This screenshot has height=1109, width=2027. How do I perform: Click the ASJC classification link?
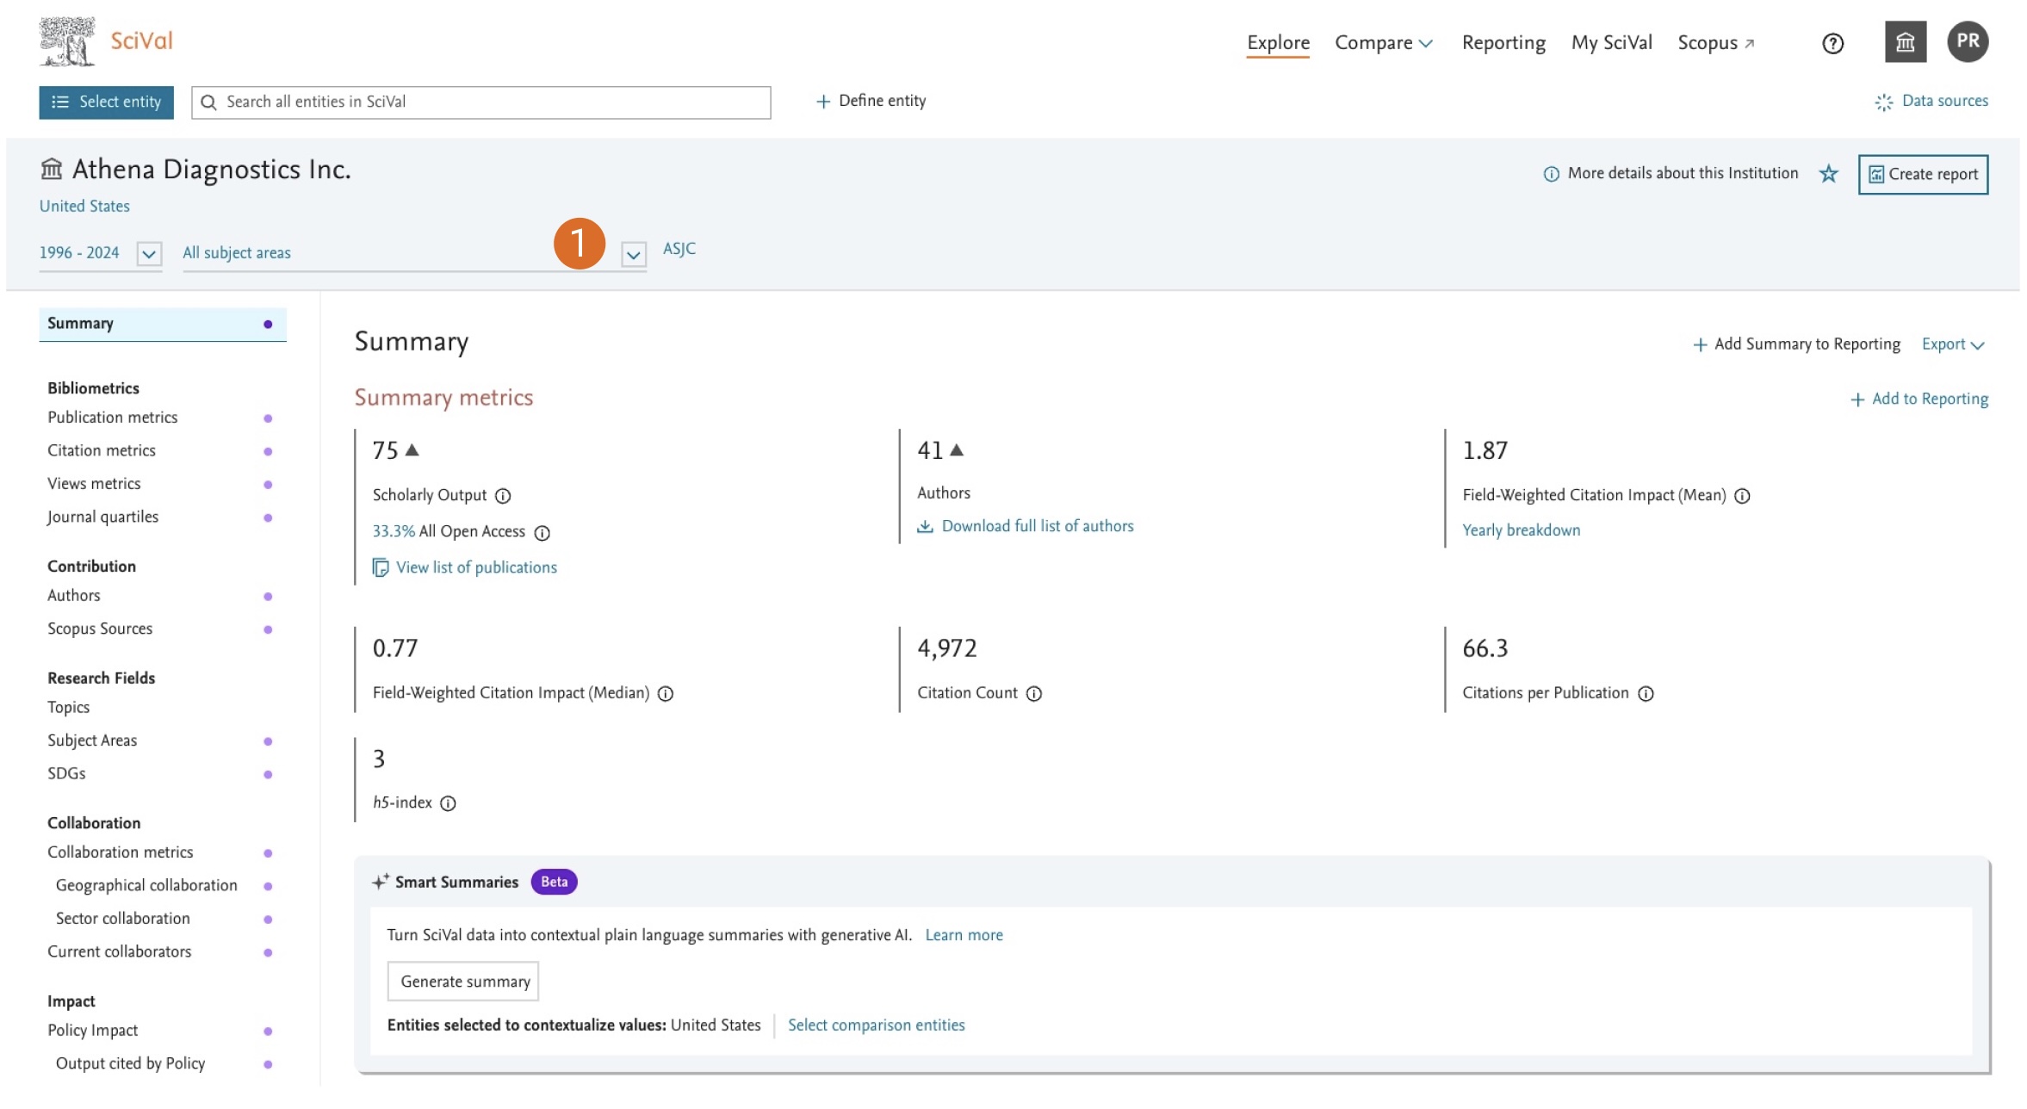coord(679,249)
